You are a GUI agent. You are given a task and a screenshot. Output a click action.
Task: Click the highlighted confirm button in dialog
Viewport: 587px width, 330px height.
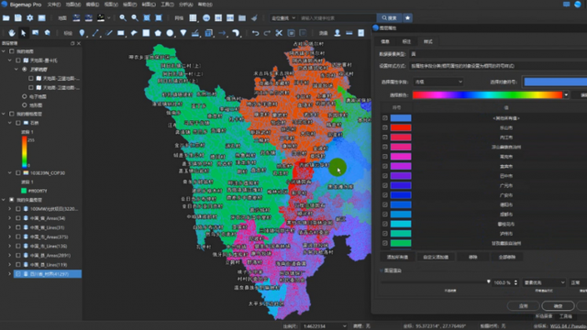[x=558, y=306]
